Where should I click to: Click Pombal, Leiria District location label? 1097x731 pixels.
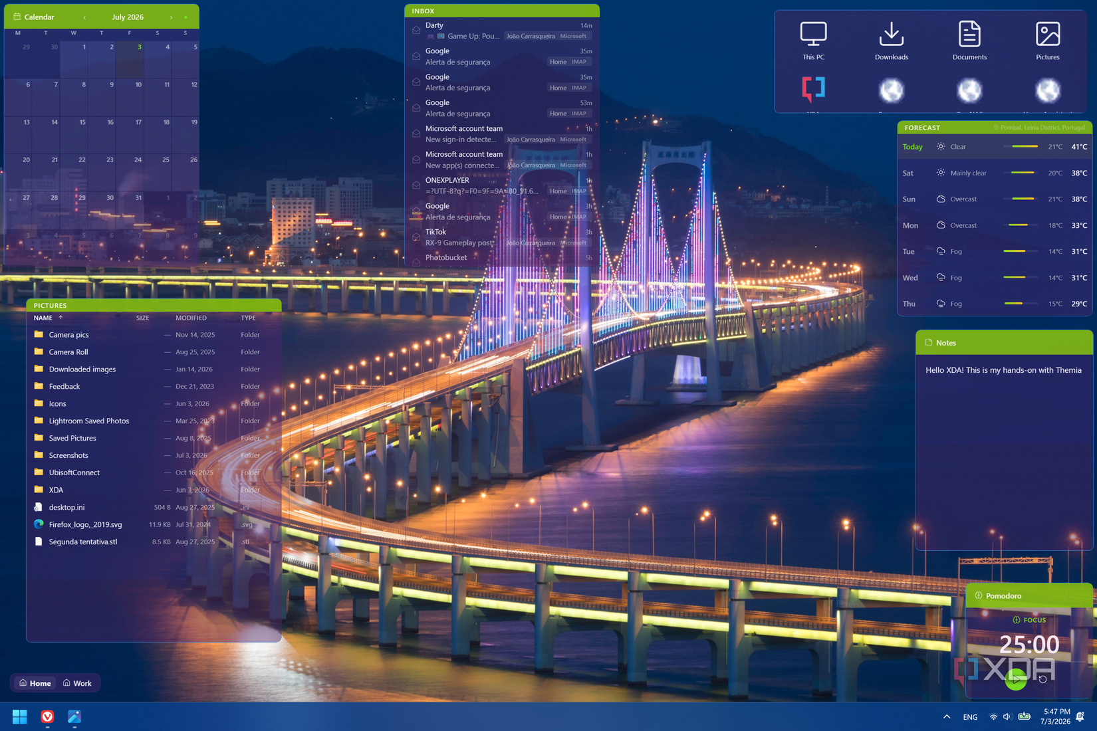tap(1038, 128)
